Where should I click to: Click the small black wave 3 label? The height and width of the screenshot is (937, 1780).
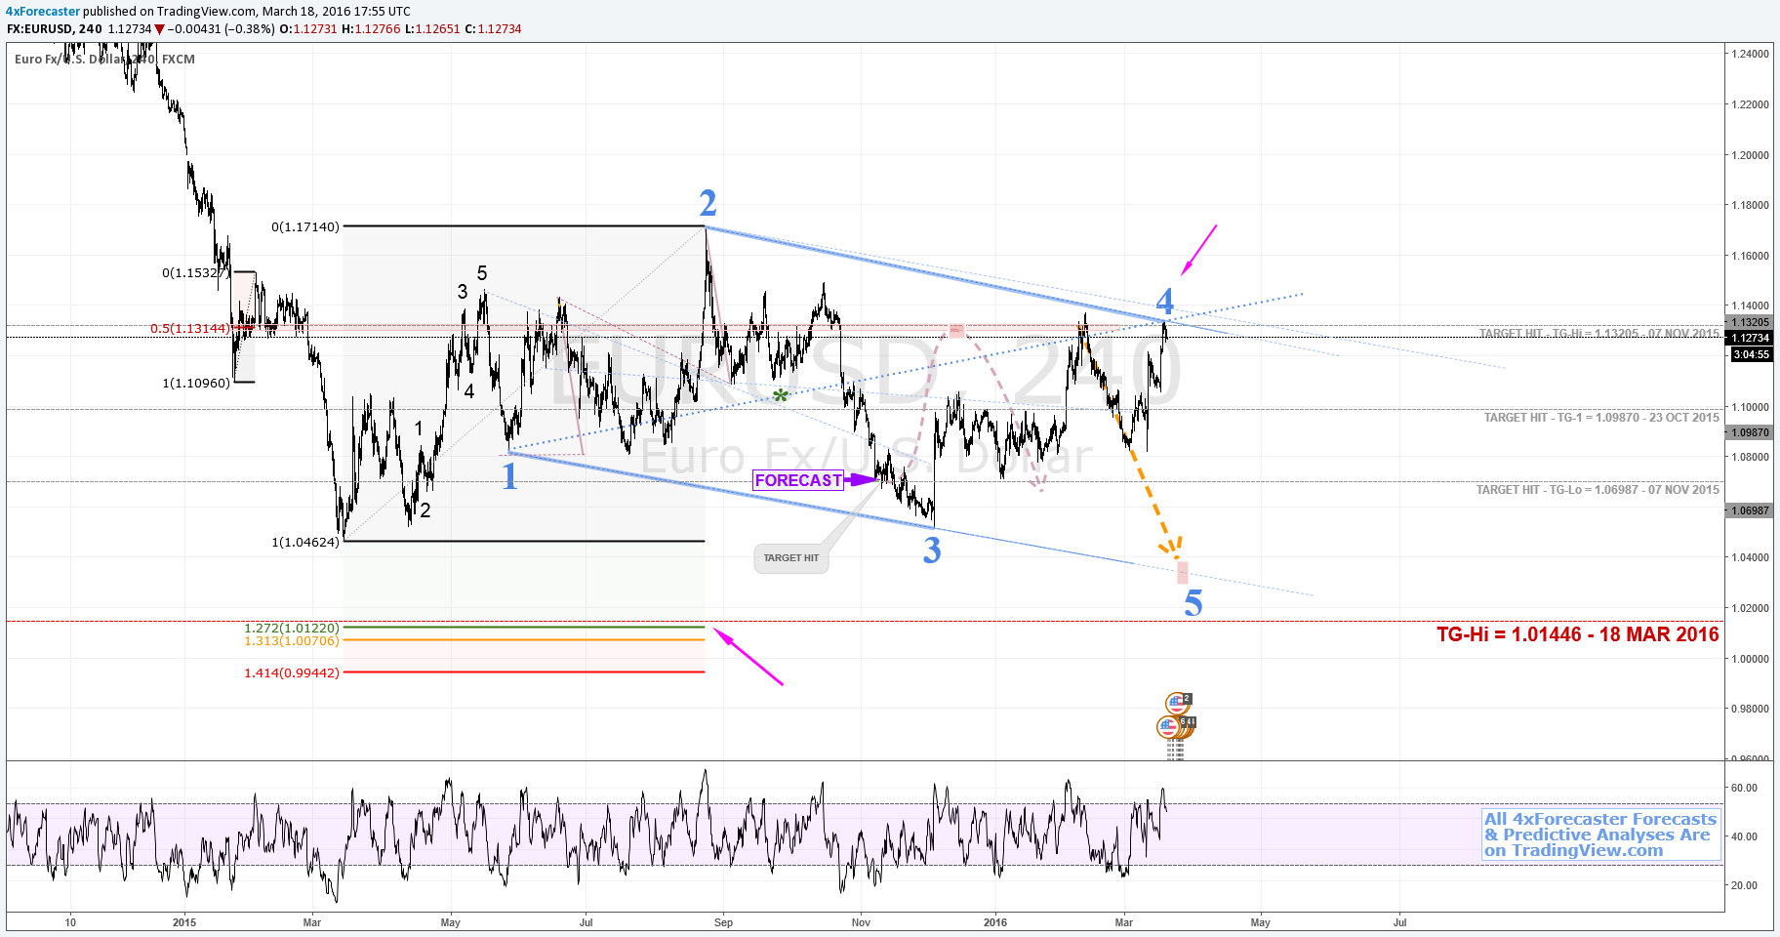coord(463,292)
